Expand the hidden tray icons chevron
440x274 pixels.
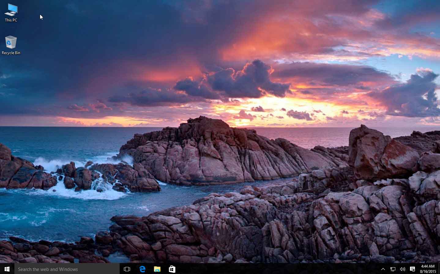coord(383,269)
